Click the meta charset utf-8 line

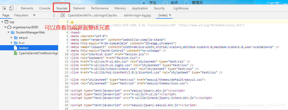[x=89, y=36]
